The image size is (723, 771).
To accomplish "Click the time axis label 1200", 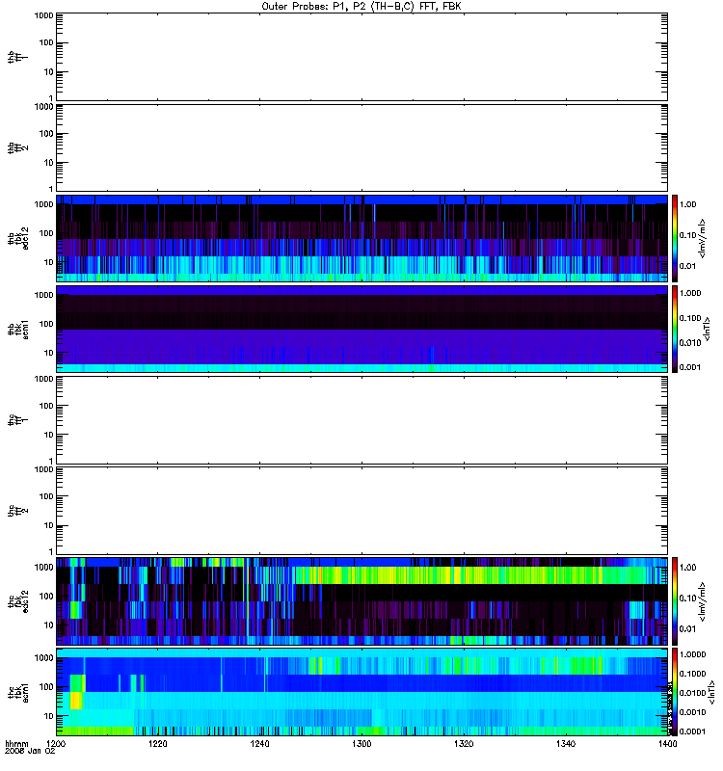I will 56,743.
